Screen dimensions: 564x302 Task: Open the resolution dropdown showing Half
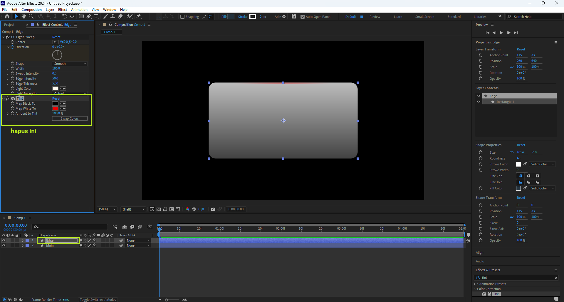pyautogui.click(x=134, y=209)
